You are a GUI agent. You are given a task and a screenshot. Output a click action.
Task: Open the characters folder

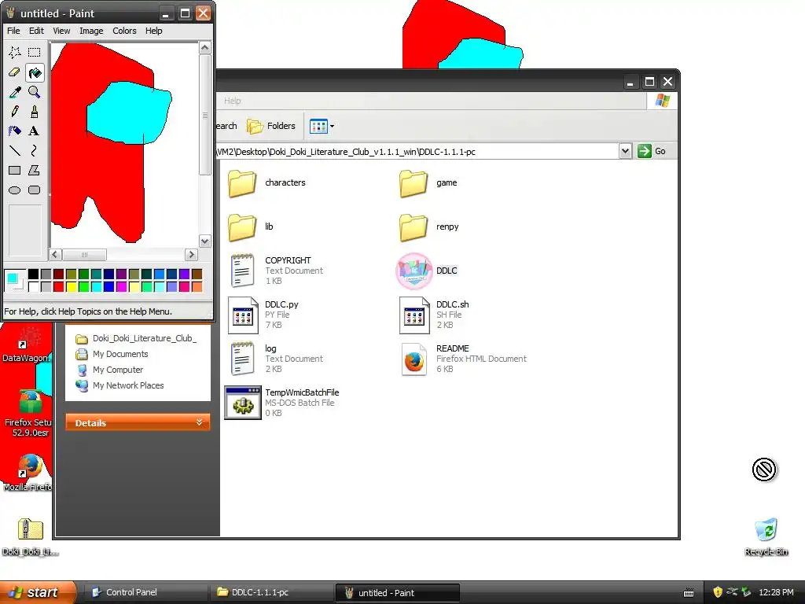click(x=267, y=182)
